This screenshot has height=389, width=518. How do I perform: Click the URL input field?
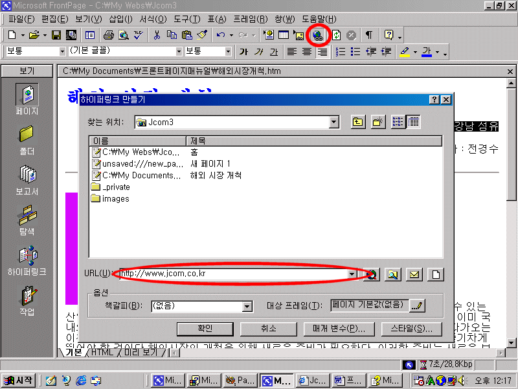(x=234, y=274)
